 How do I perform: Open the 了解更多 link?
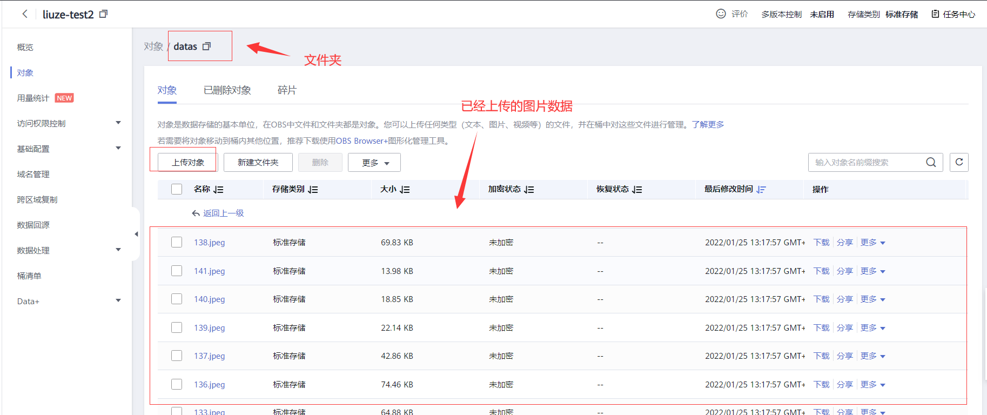[708, 125]
